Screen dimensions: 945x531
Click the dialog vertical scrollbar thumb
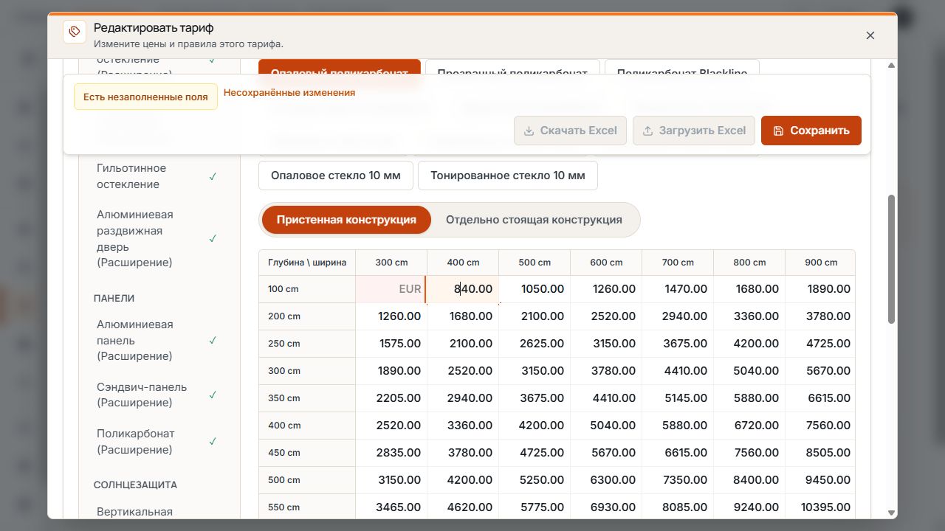point(891,259)
